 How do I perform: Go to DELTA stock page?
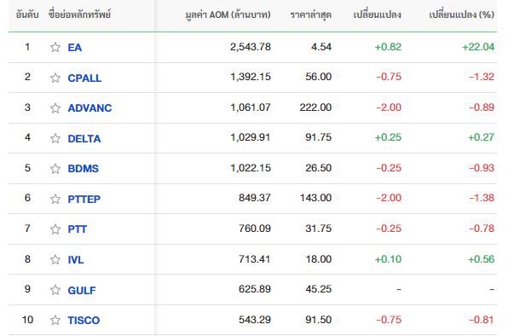coord(84,139)
